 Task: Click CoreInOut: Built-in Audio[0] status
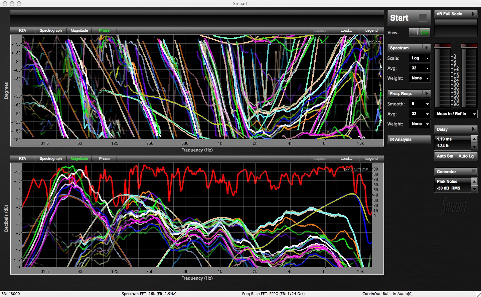point(387,294)
